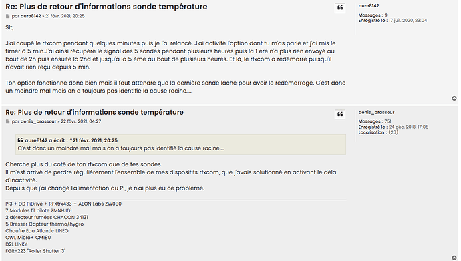Open message count 9 for aure8142
This screenshot has height=261, width=461.
[x=386, y=15]
